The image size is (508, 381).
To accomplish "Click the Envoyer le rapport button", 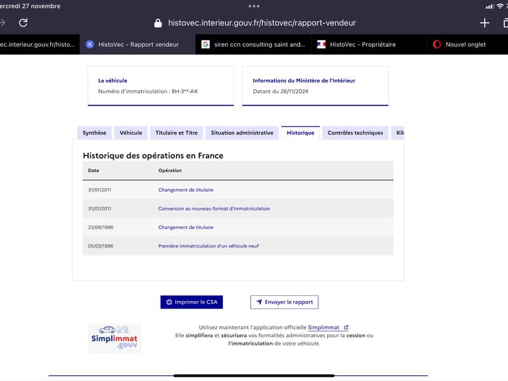I will click(284, 302).
